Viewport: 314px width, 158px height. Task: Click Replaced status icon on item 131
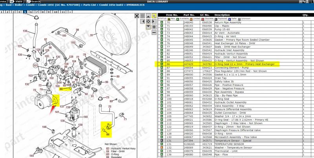coord(161,140)
